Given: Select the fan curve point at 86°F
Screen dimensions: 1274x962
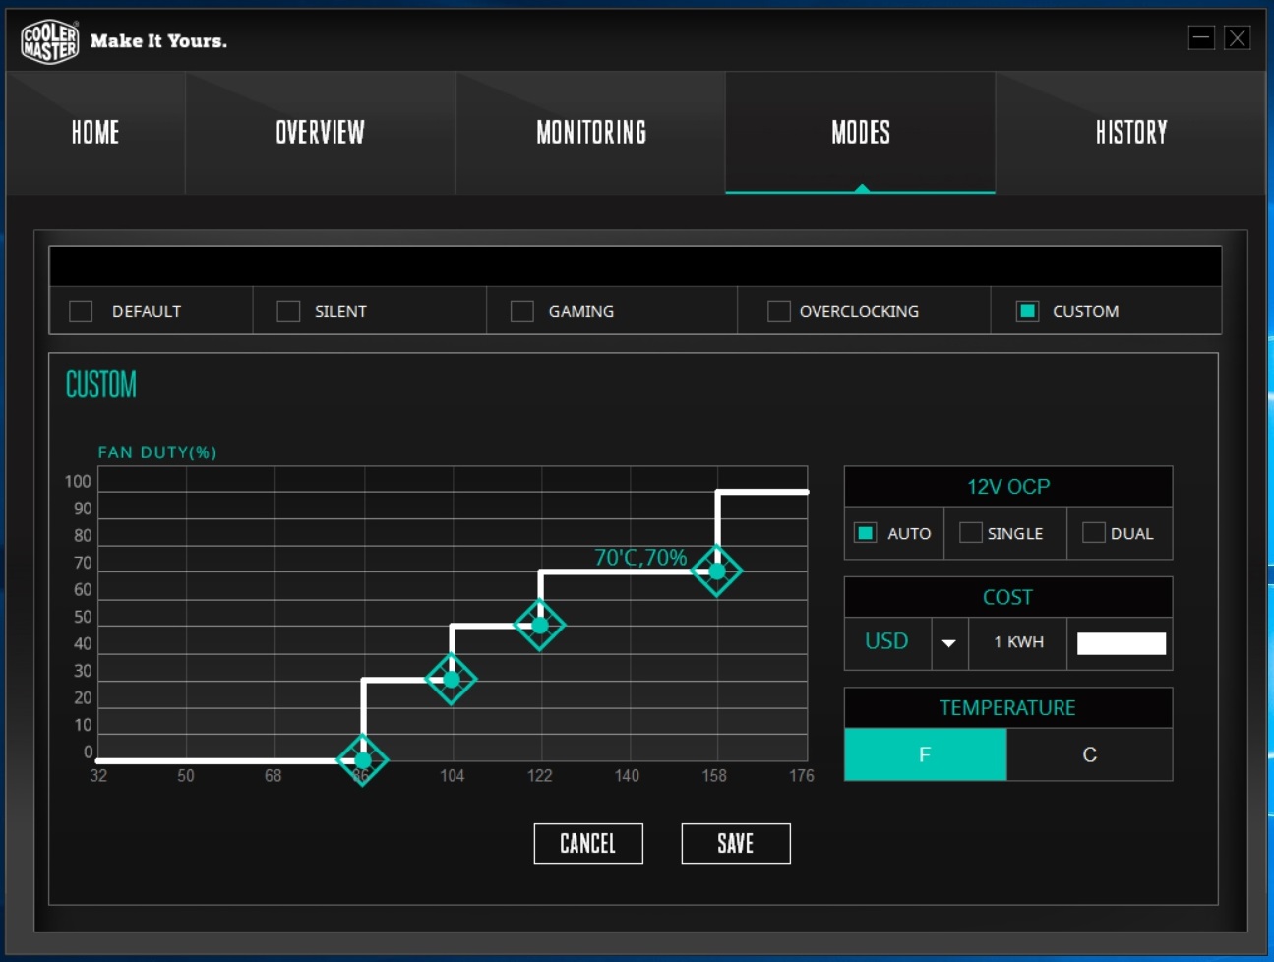Looking at the screenshot, I should pyautogui.click(x=363, y=760).
